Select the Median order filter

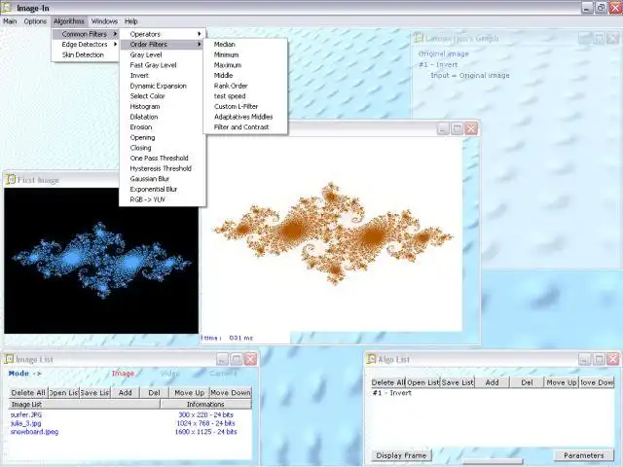(245, 45)
